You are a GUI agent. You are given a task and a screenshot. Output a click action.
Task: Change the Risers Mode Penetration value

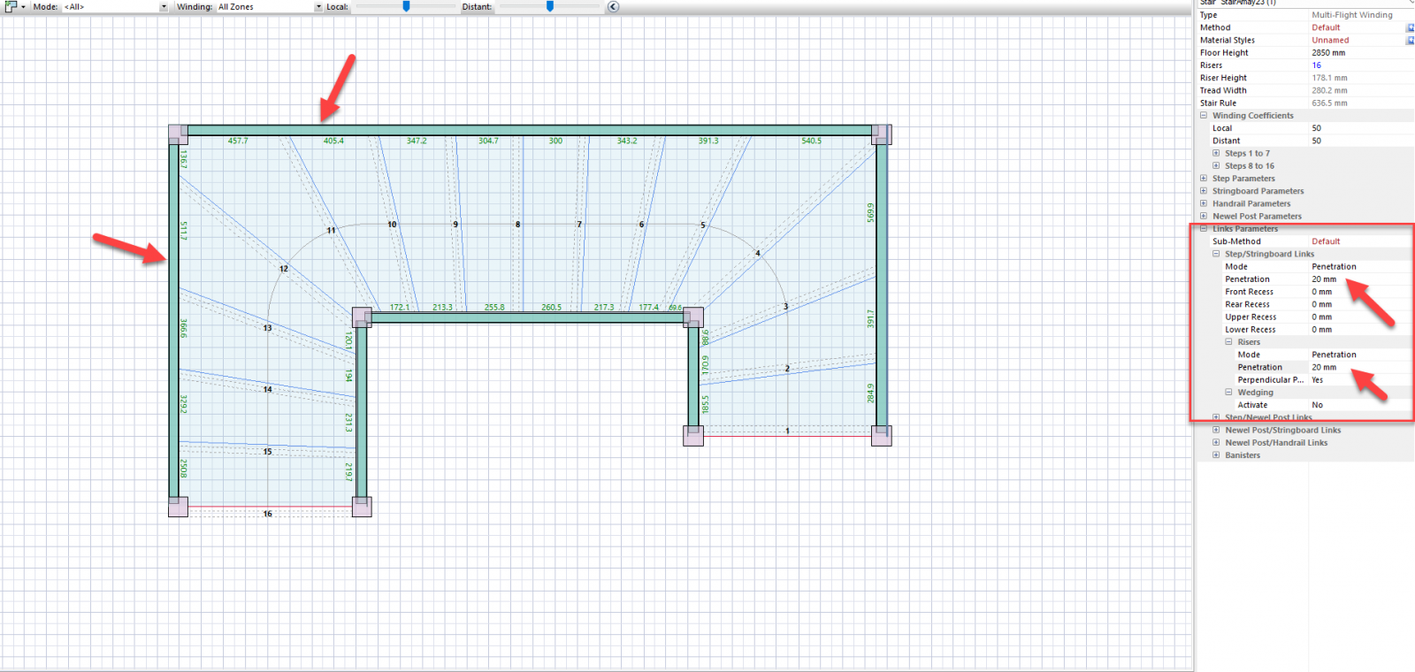click(x=1334, y=355)
